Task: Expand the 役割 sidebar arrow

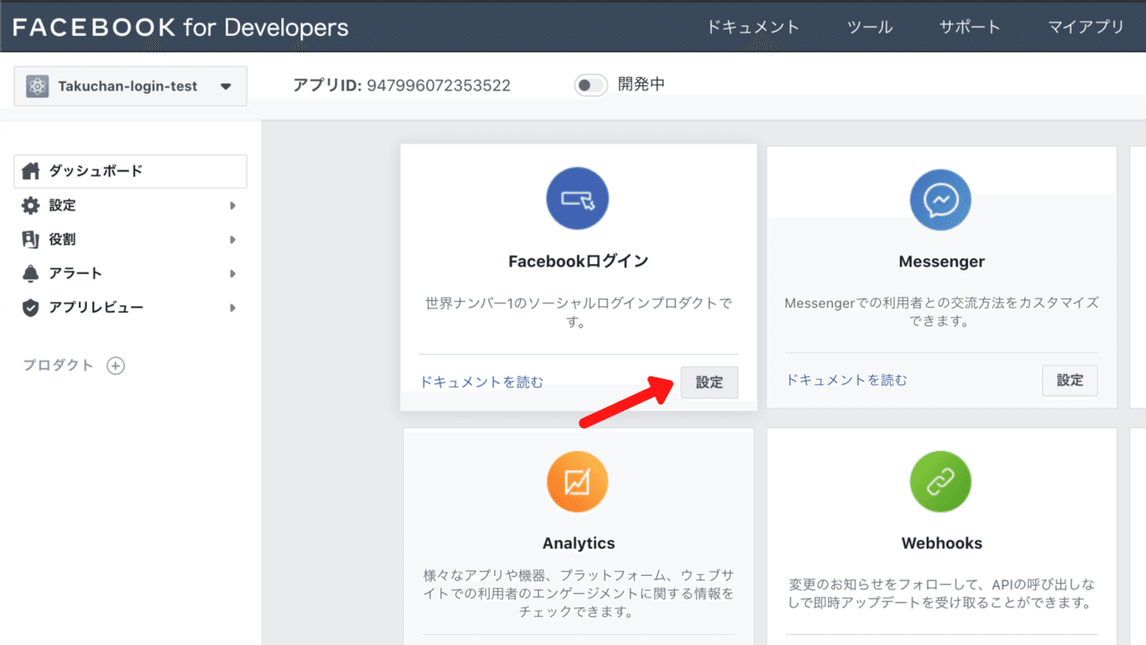Action: [x=232, y=239]
